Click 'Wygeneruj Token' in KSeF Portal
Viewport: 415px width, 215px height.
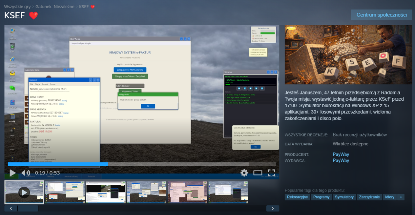point(130,91)
